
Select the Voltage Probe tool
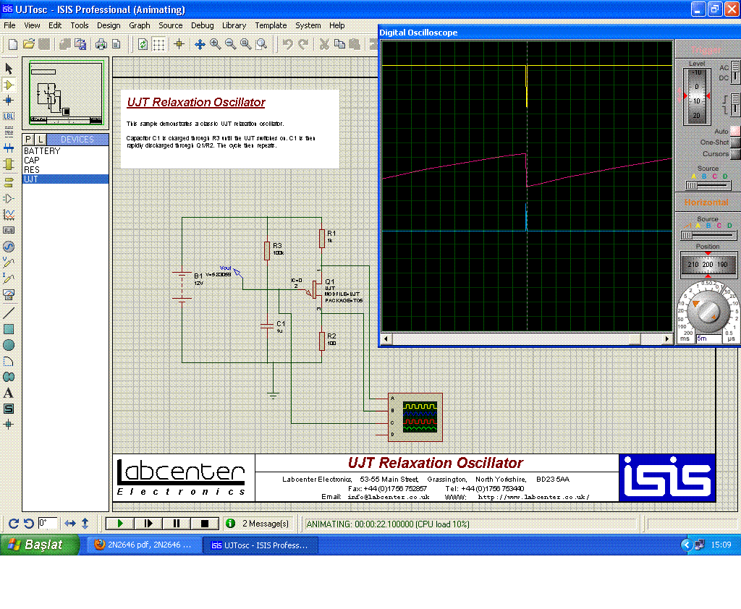pos(9,263)
